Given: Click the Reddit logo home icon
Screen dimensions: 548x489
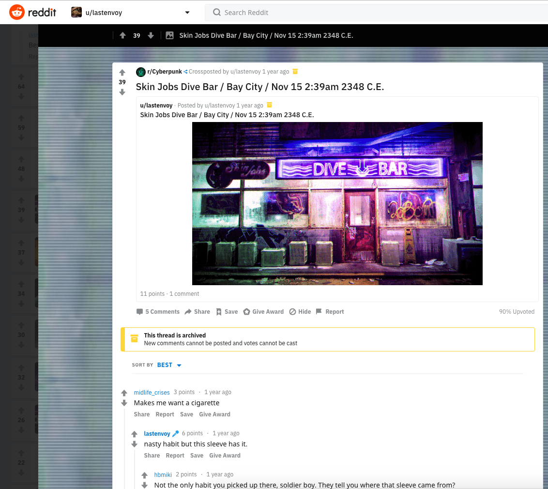Looking at the screenshot, I should 17,12.
